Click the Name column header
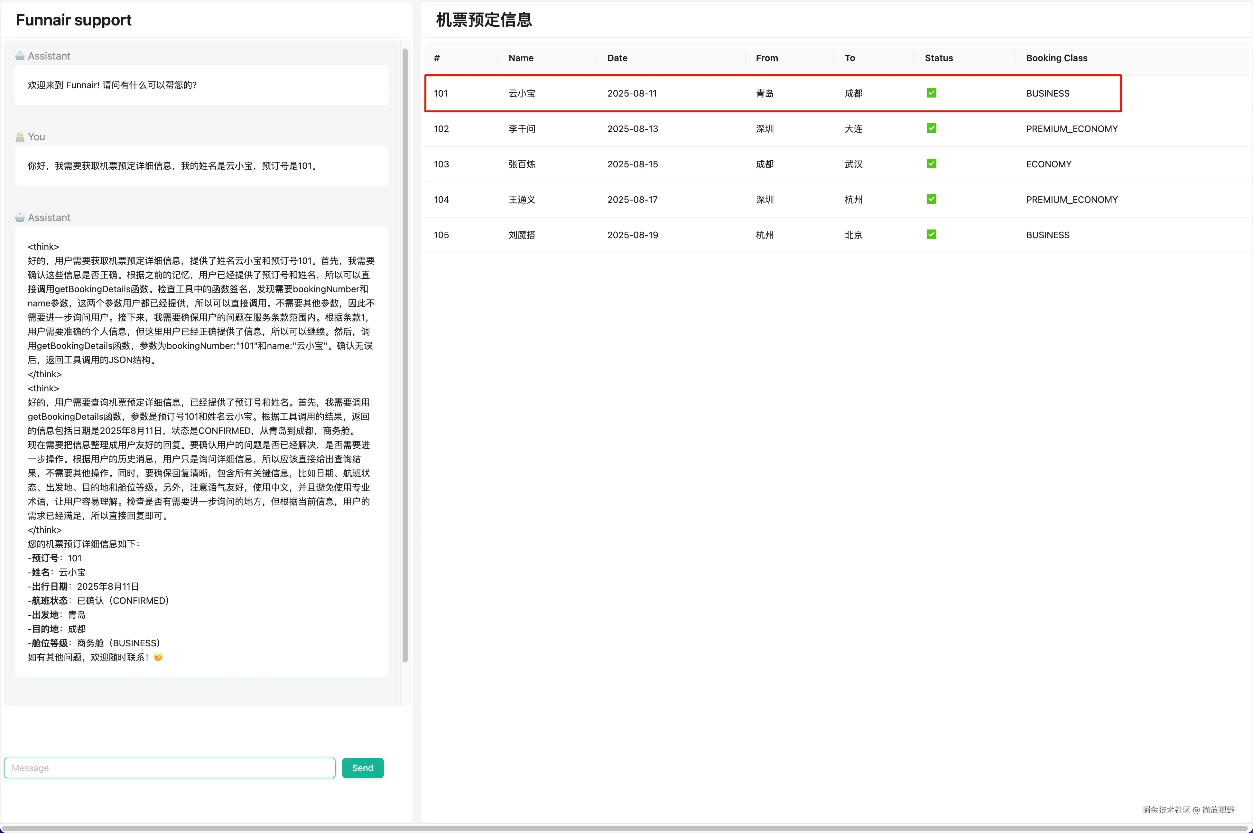 point(521,58)
